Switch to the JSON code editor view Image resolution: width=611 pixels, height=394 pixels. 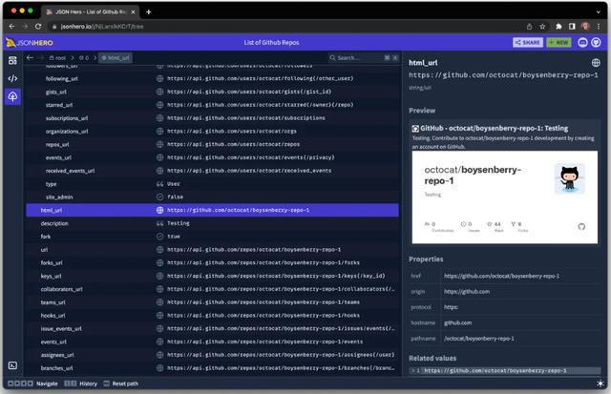tap(12, 78)
